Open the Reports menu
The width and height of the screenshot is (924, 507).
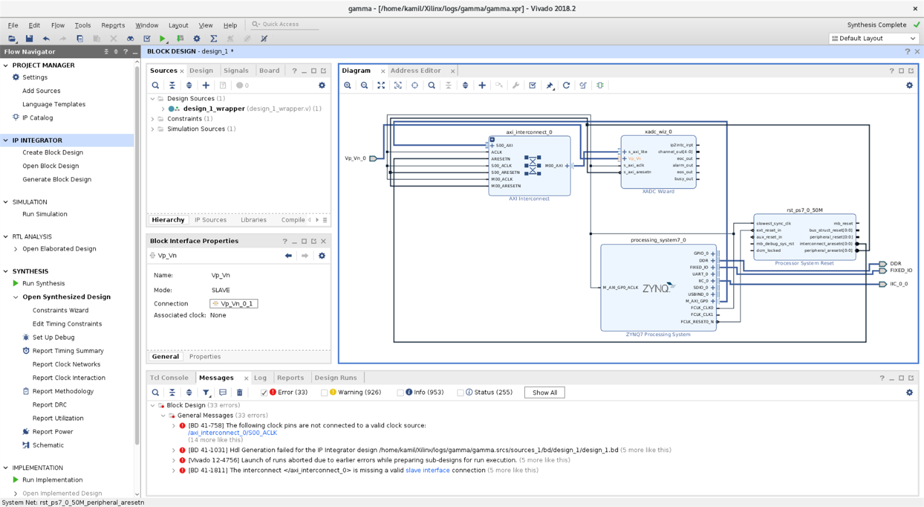click(x=113, y=25)
